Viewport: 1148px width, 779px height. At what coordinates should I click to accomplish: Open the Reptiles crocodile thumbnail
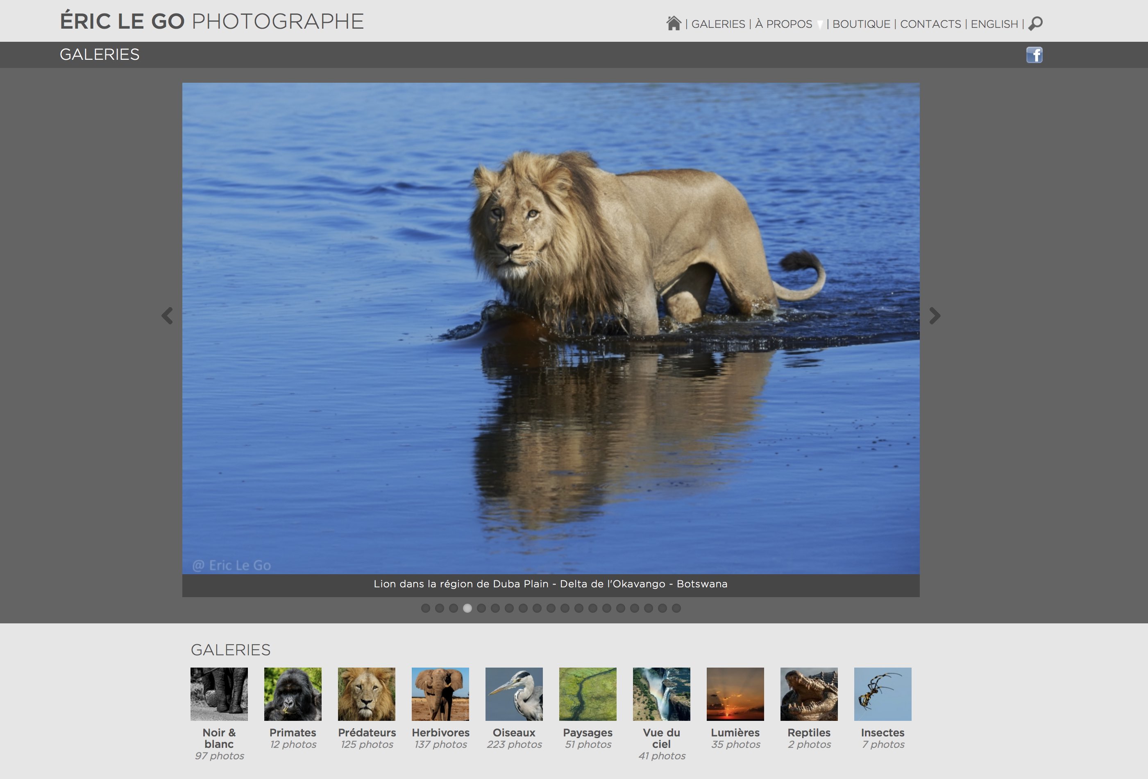pos(809,694)
